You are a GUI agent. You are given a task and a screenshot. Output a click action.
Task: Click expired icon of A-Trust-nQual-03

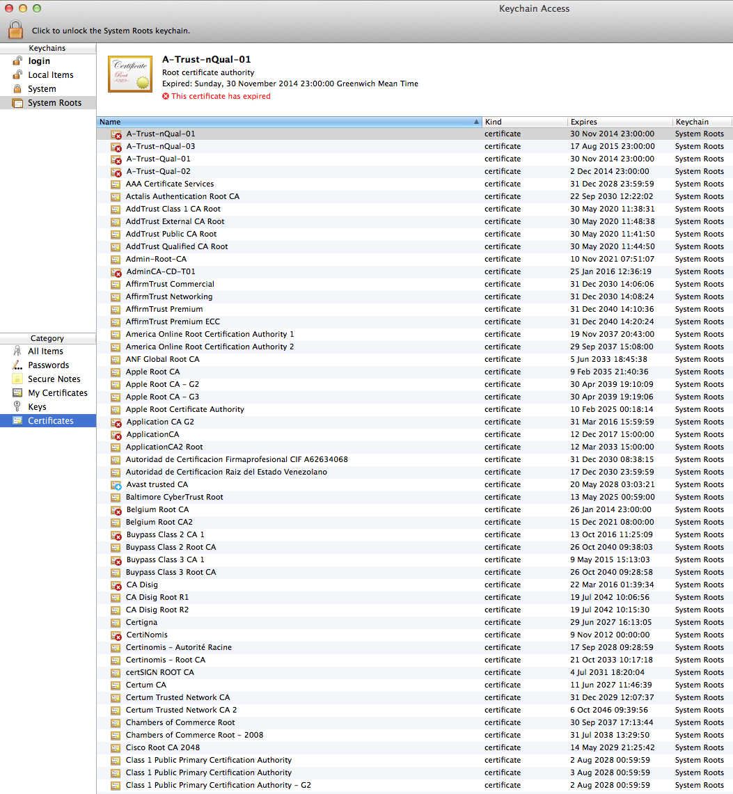point(116,147)
